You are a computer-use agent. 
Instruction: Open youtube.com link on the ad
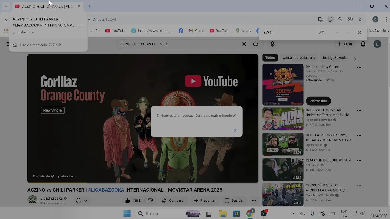67,176
